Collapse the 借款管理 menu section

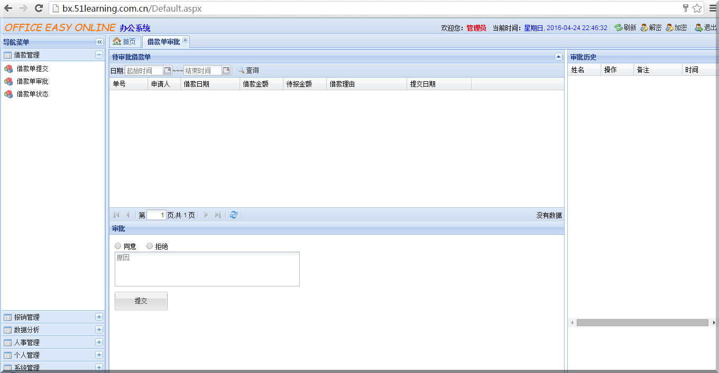[x=99, y=54]
